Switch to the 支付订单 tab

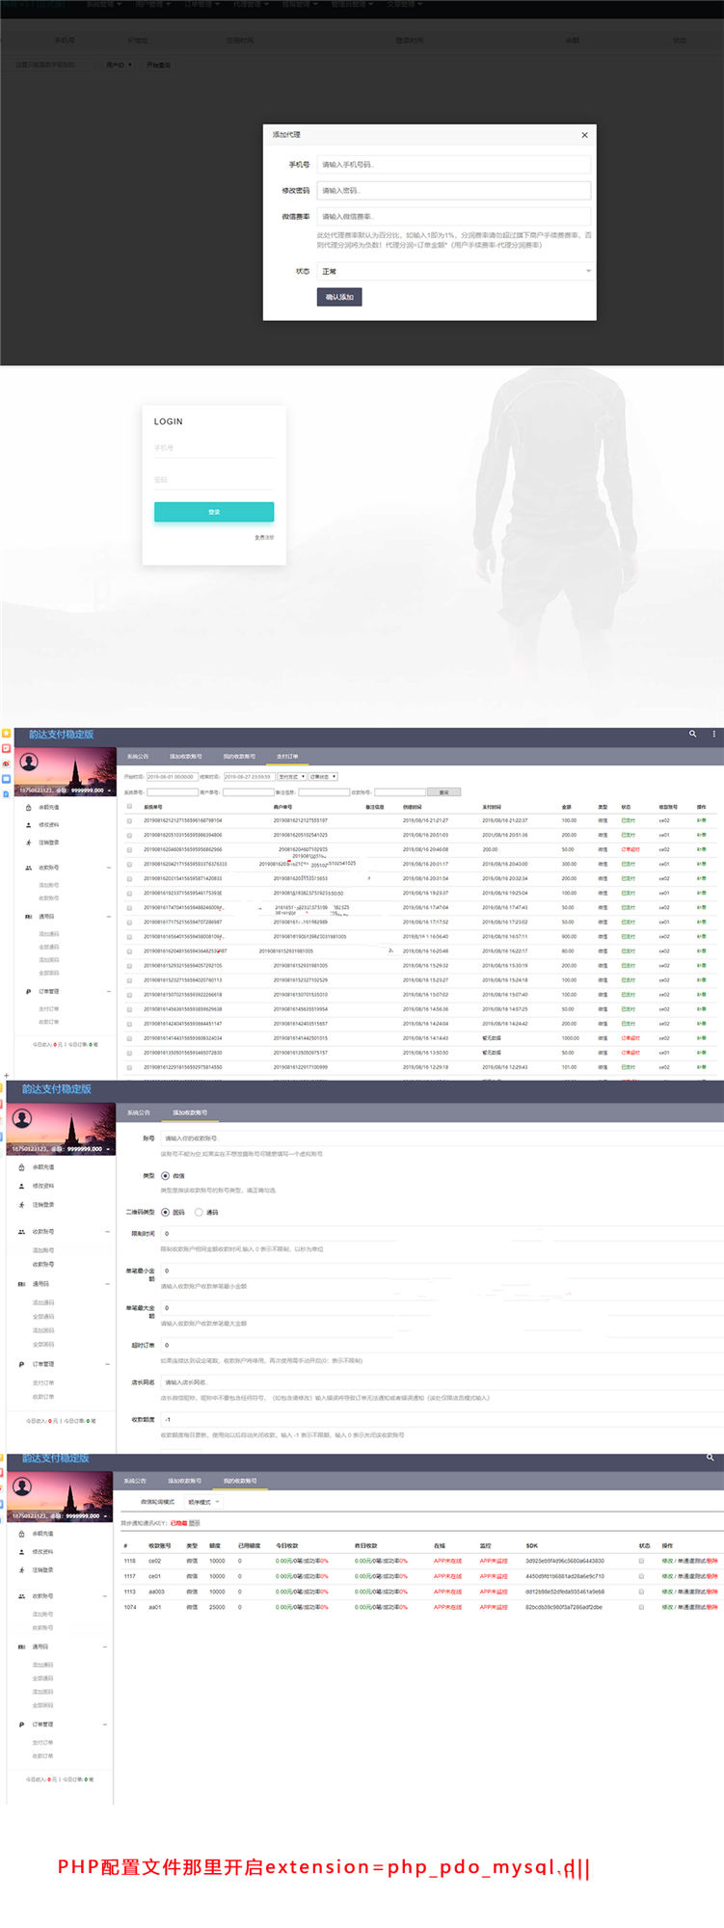(287, 757)
